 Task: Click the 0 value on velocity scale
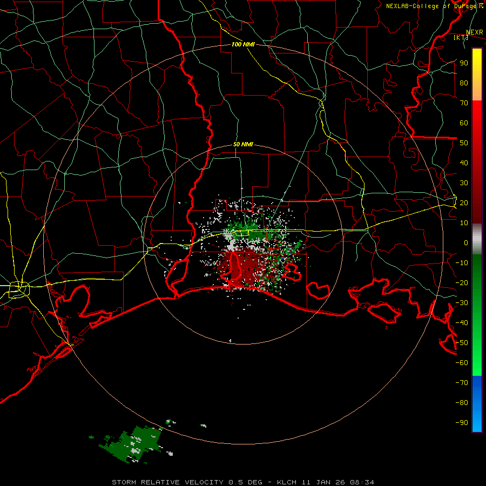pos(466,242)
